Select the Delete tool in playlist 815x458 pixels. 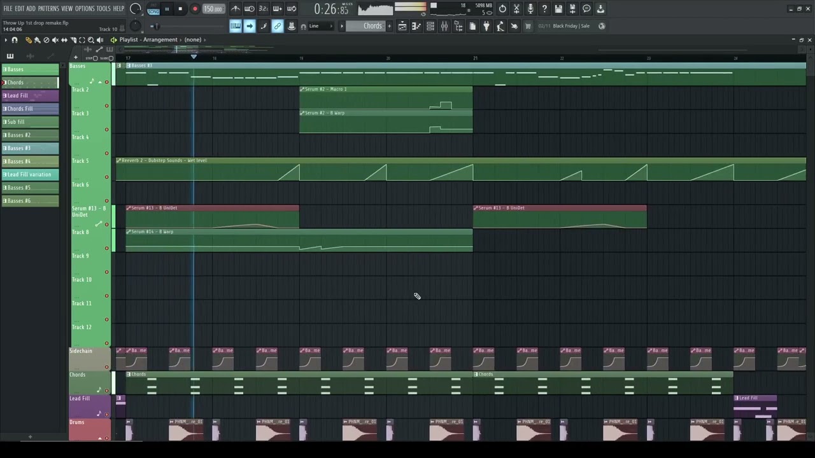click(x=46, y=40)
